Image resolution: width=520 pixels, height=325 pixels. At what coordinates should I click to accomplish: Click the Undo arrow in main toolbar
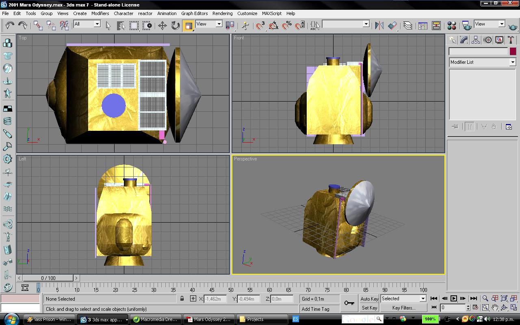click(10, 26)
